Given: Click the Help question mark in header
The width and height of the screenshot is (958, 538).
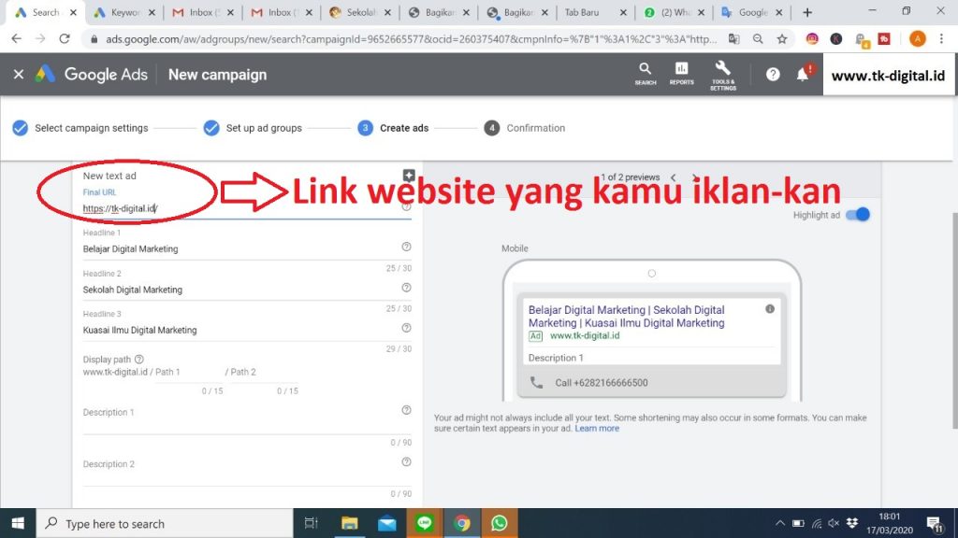Looking at the screenshot, I should (773, 75).
